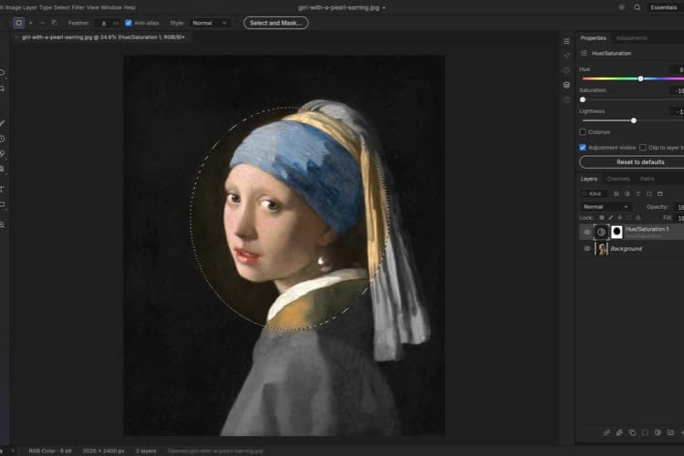Click the Lightness slider handle
This screenshot has width=684, height=456.
click(634, 120)
